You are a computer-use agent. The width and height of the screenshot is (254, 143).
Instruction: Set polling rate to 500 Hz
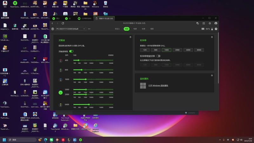[156, 50]
